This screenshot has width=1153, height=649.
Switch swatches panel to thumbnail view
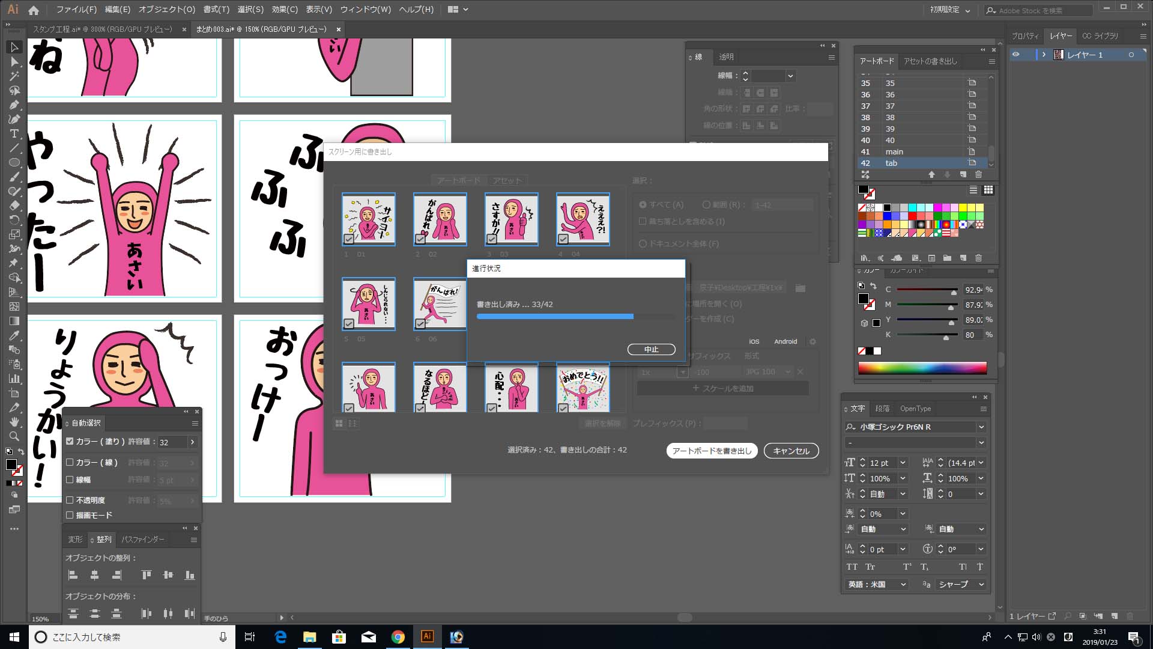point(988,190)
